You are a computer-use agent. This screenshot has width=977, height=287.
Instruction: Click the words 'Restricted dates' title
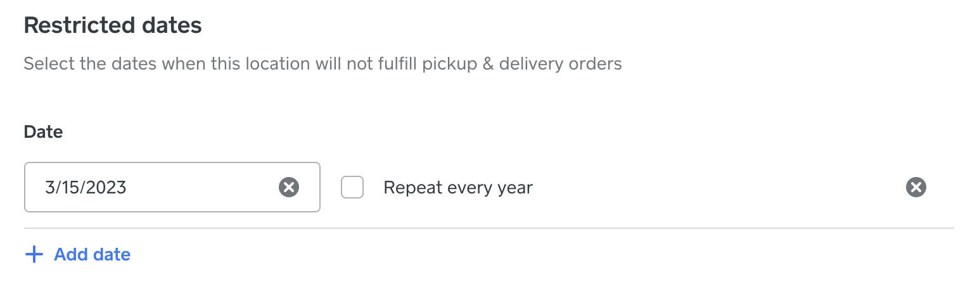click(x=113, y=25)
